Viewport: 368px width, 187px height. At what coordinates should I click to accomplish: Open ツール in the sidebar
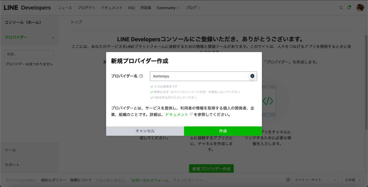tap(10, 150)
